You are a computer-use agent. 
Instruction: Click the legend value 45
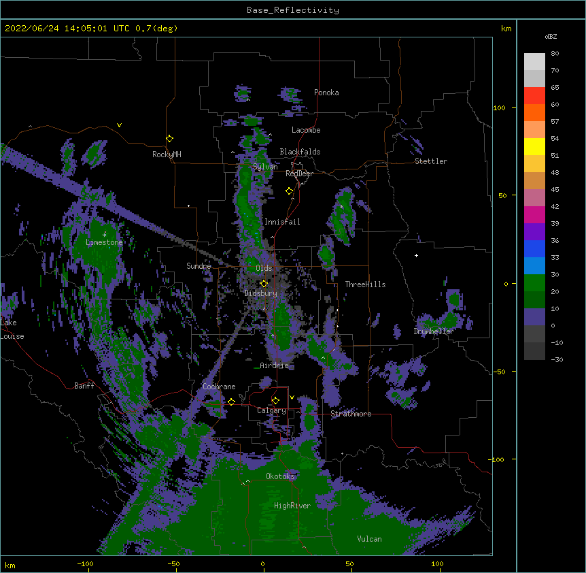[x=555, y=189]
